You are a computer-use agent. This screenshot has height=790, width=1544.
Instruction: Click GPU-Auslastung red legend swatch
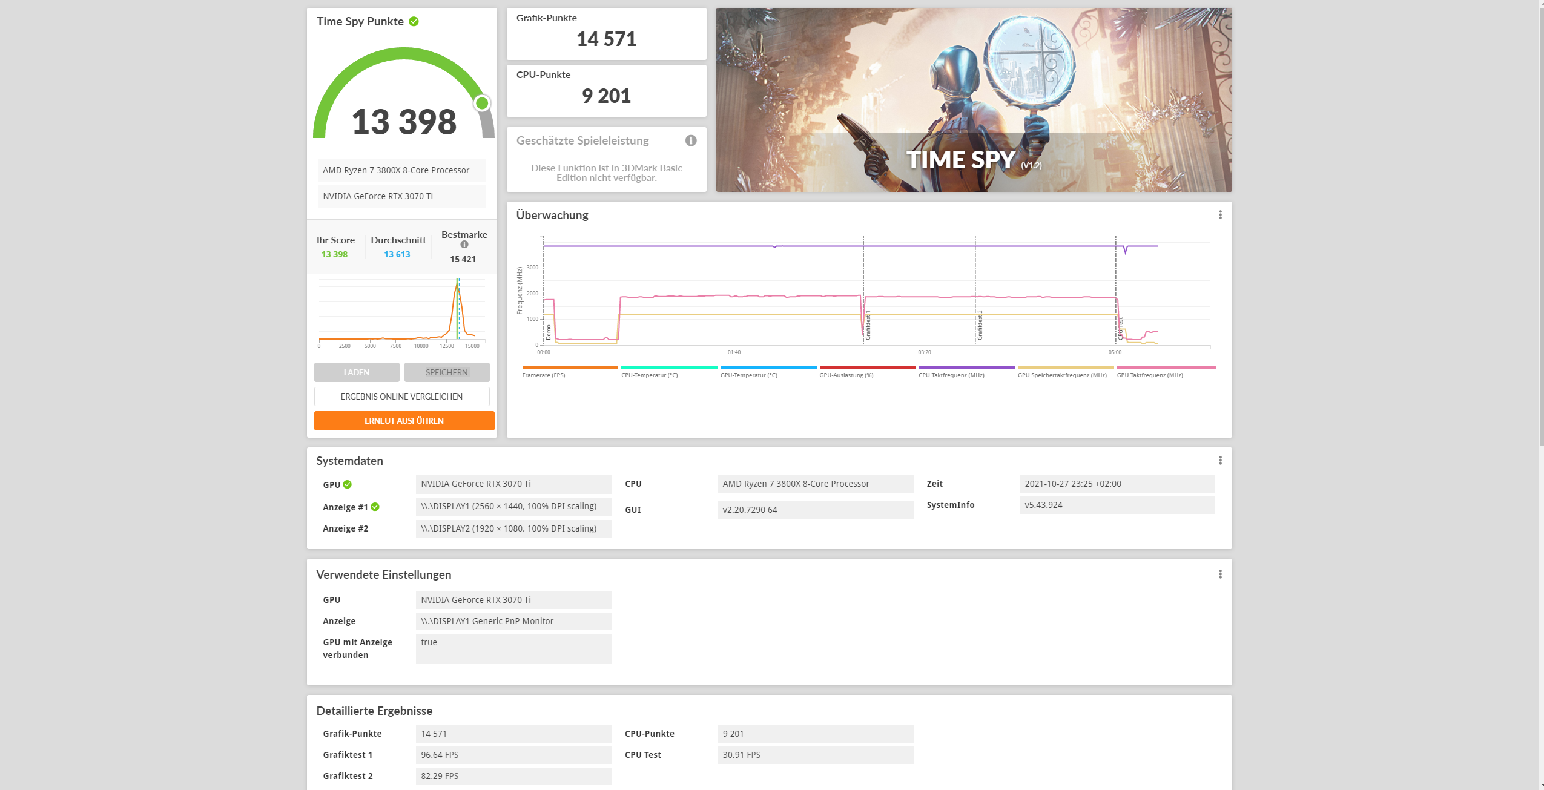click(x=867, y=367)
